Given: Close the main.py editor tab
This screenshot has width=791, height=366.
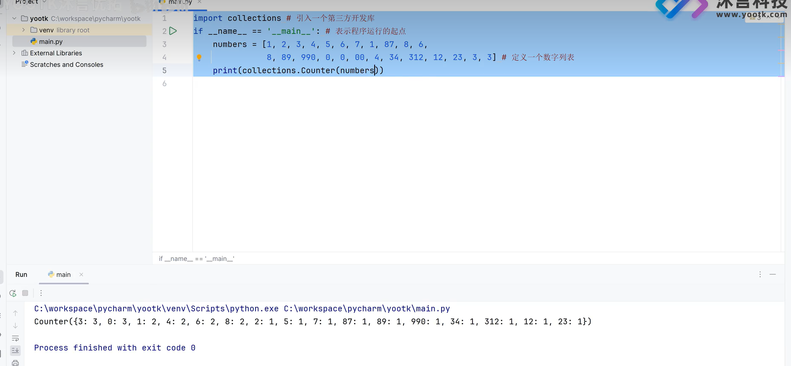Looking at the screenshot, I should [199, 2].
